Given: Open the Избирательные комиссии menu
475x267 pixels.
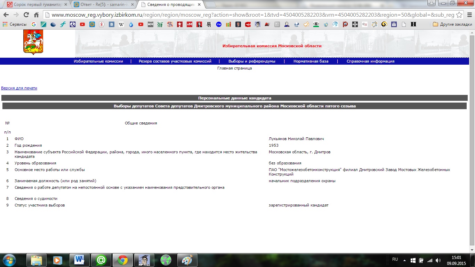Looking at the screenshot, I should pos(98,61).
